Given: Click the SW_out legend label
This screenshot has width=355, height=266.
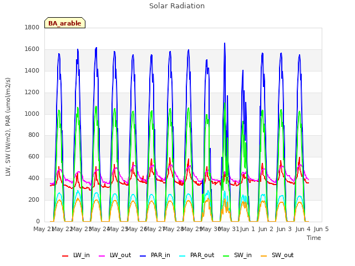Looking at the screenshot, I should click(x=282, y=255).
